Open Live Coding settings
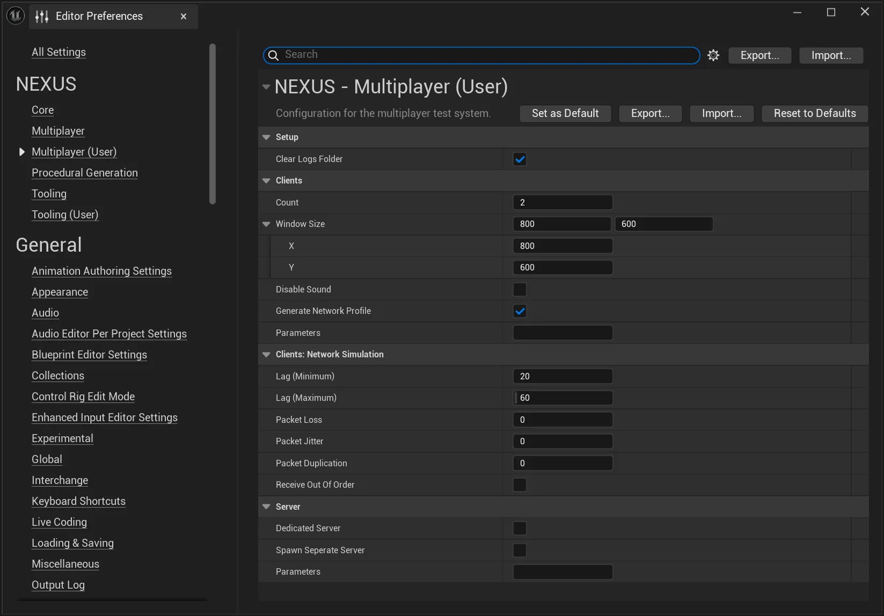The image size is (884, 616). click(x=59, y=522)
